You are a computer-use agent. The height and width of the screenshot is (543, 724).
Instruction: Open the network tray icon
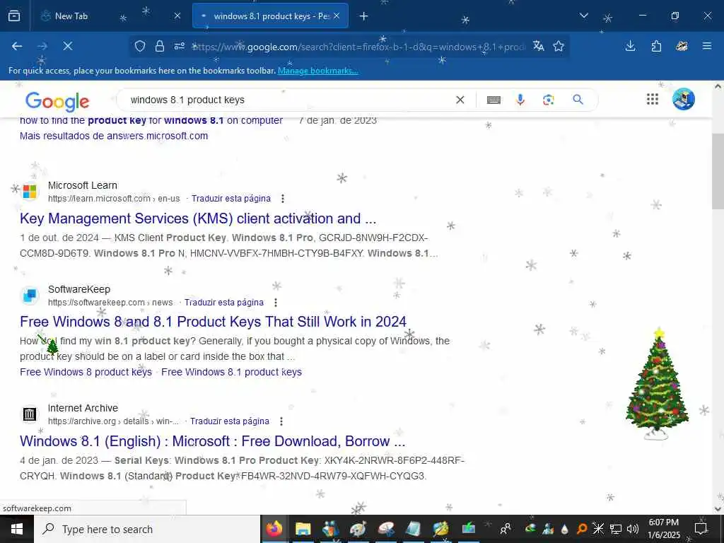click(616, 529)
